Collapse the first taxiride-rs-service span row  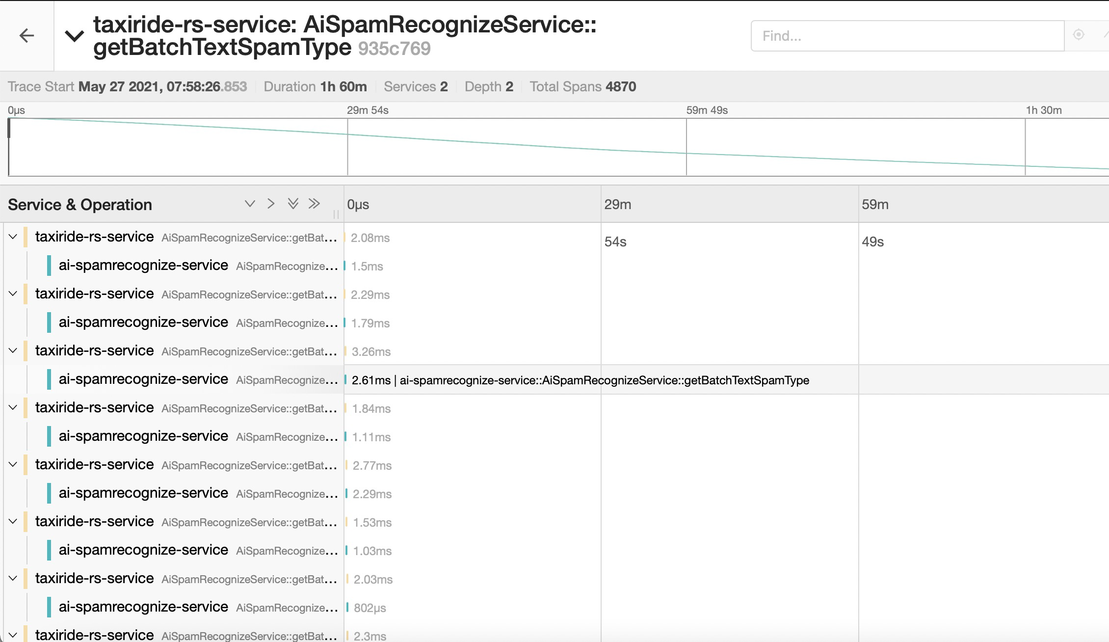13,237
